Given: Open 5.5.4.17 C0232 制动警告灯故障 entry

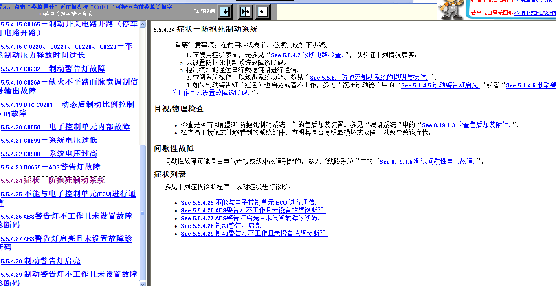Looking at the screenshot, I should tap(53, 69).
